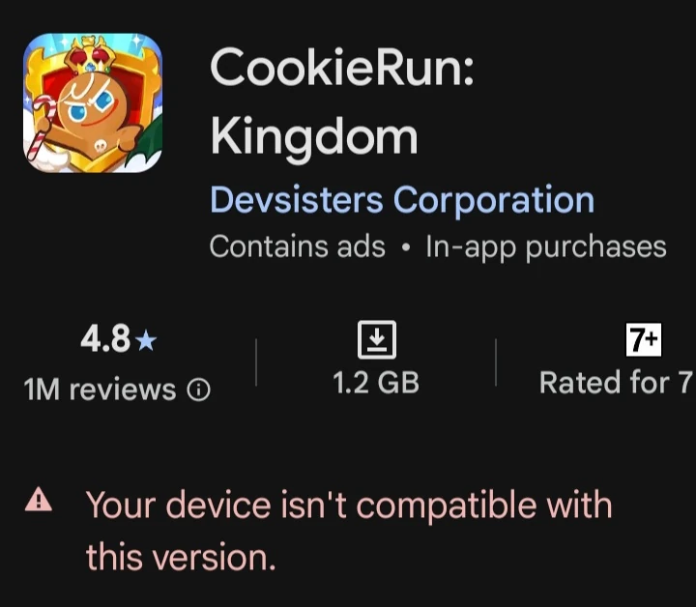Click the device isn't compatible message
The height and width of the screenshot is (607, 696).
(x=349, y=531)
